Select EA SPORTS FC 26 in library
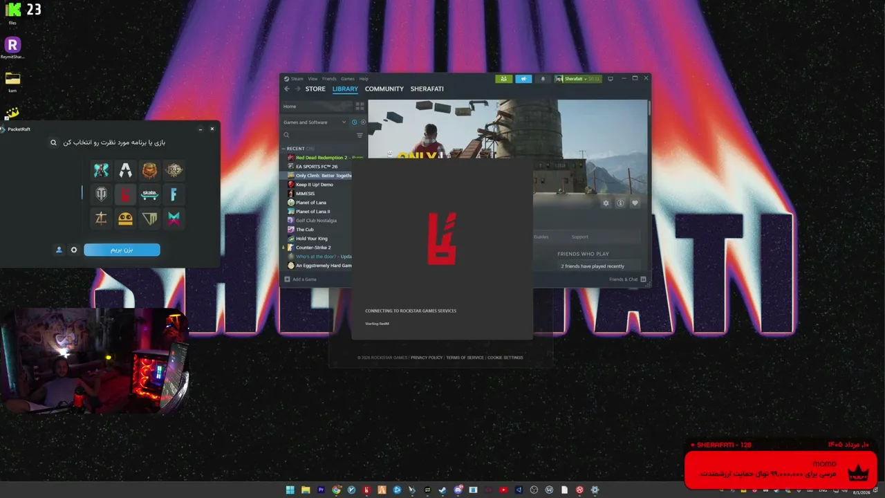The height and width of the screenshot is (498, 885). (316, 167)
